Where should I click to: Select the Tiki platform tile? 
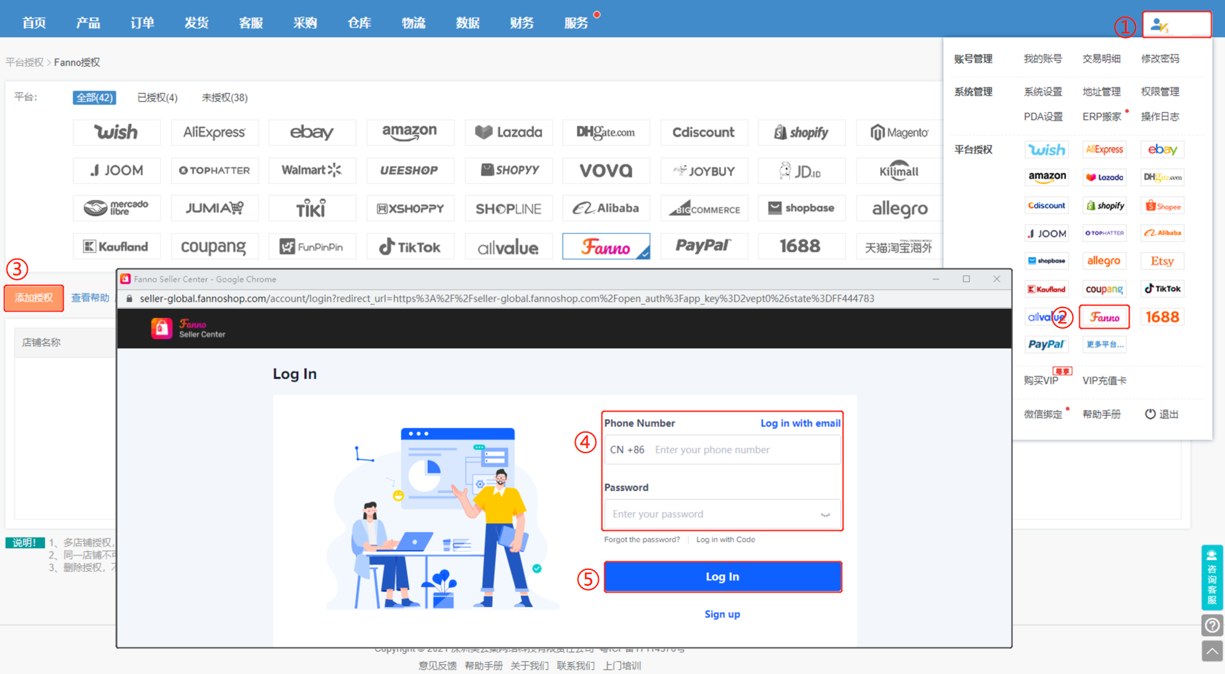(312, 209)
